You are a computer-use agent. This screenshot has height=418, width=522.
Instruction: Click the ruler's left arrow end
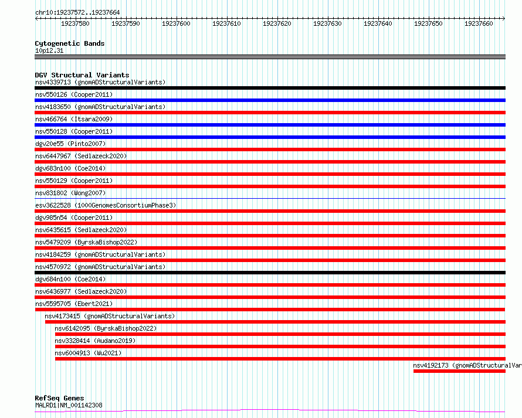(x=36, y=18)
